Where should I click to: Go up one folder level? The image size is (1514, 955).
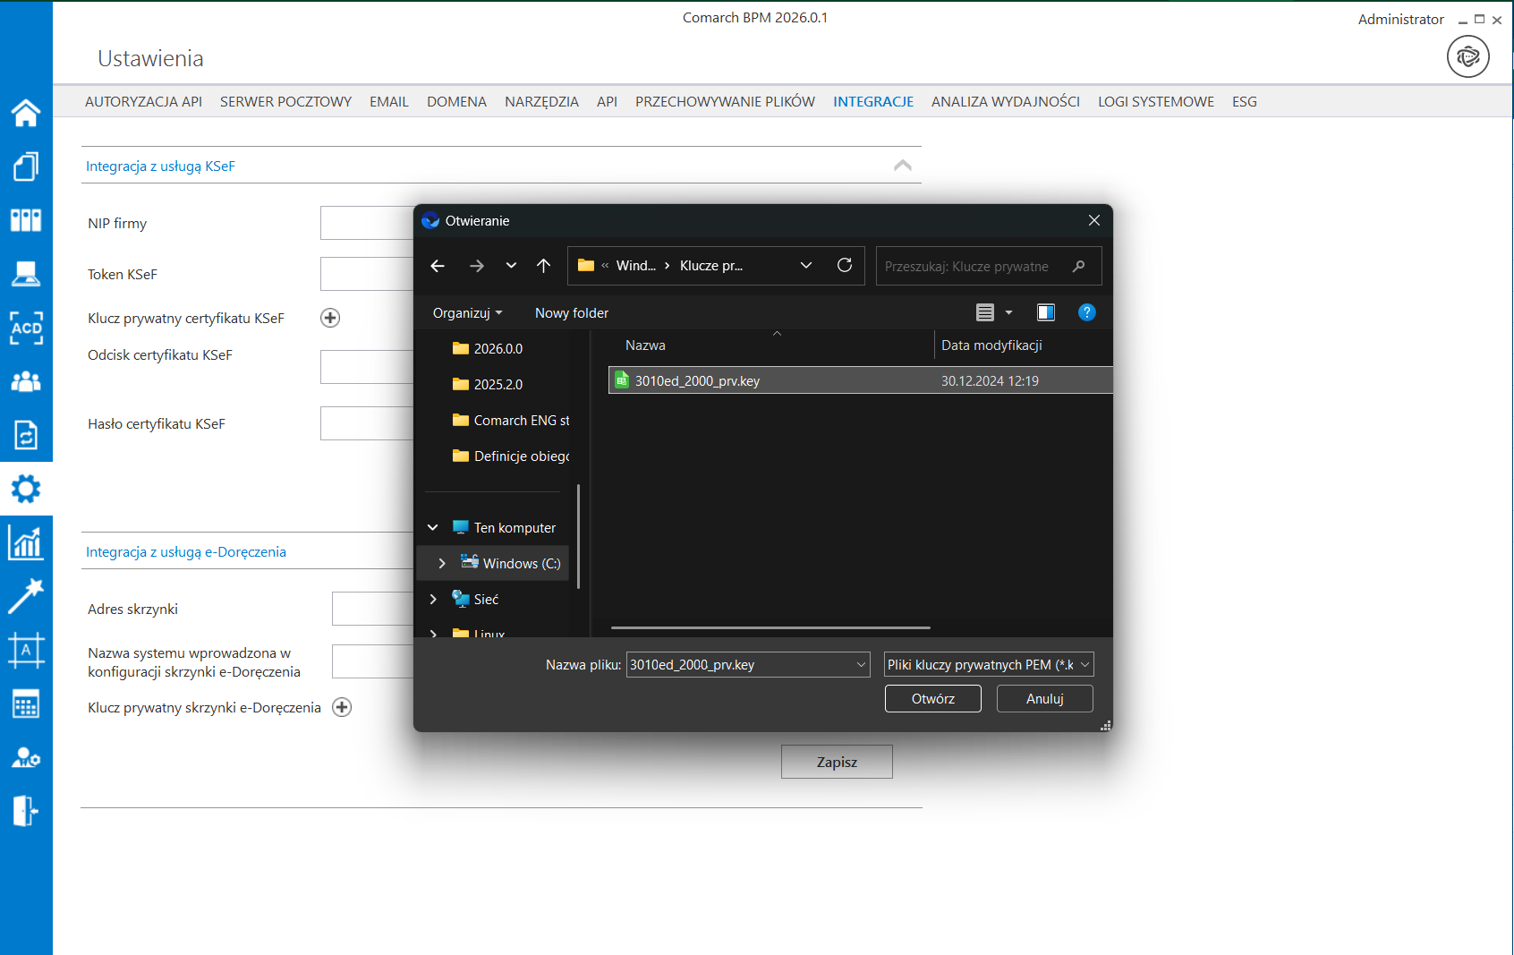click(x=543, y=266)
